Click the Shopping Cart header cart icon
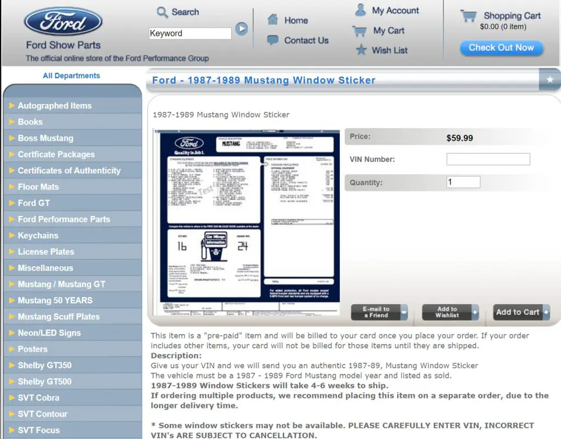 point(468,16)
